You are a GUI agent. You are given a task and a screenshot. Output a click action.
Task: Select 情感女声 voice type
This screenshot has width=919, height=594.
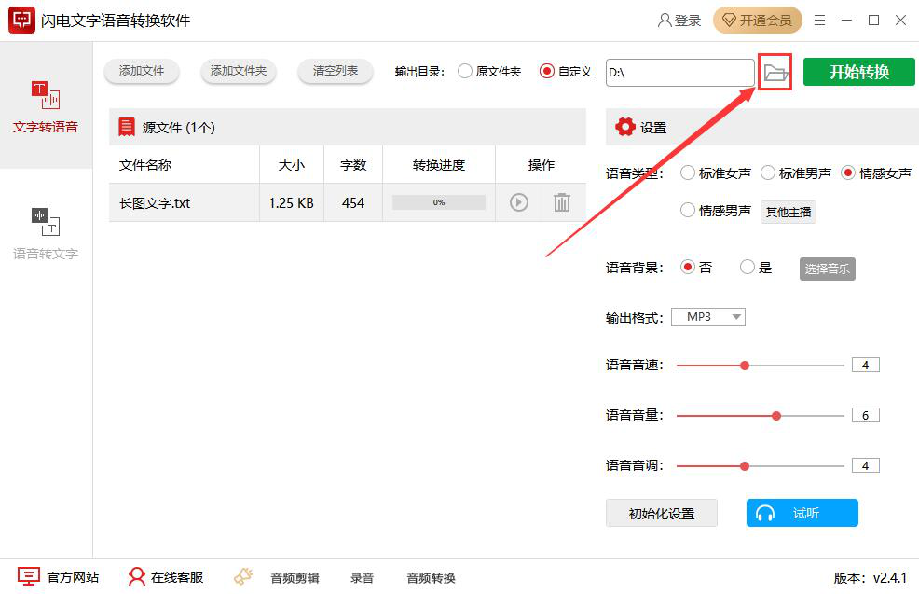pos(875,173)
